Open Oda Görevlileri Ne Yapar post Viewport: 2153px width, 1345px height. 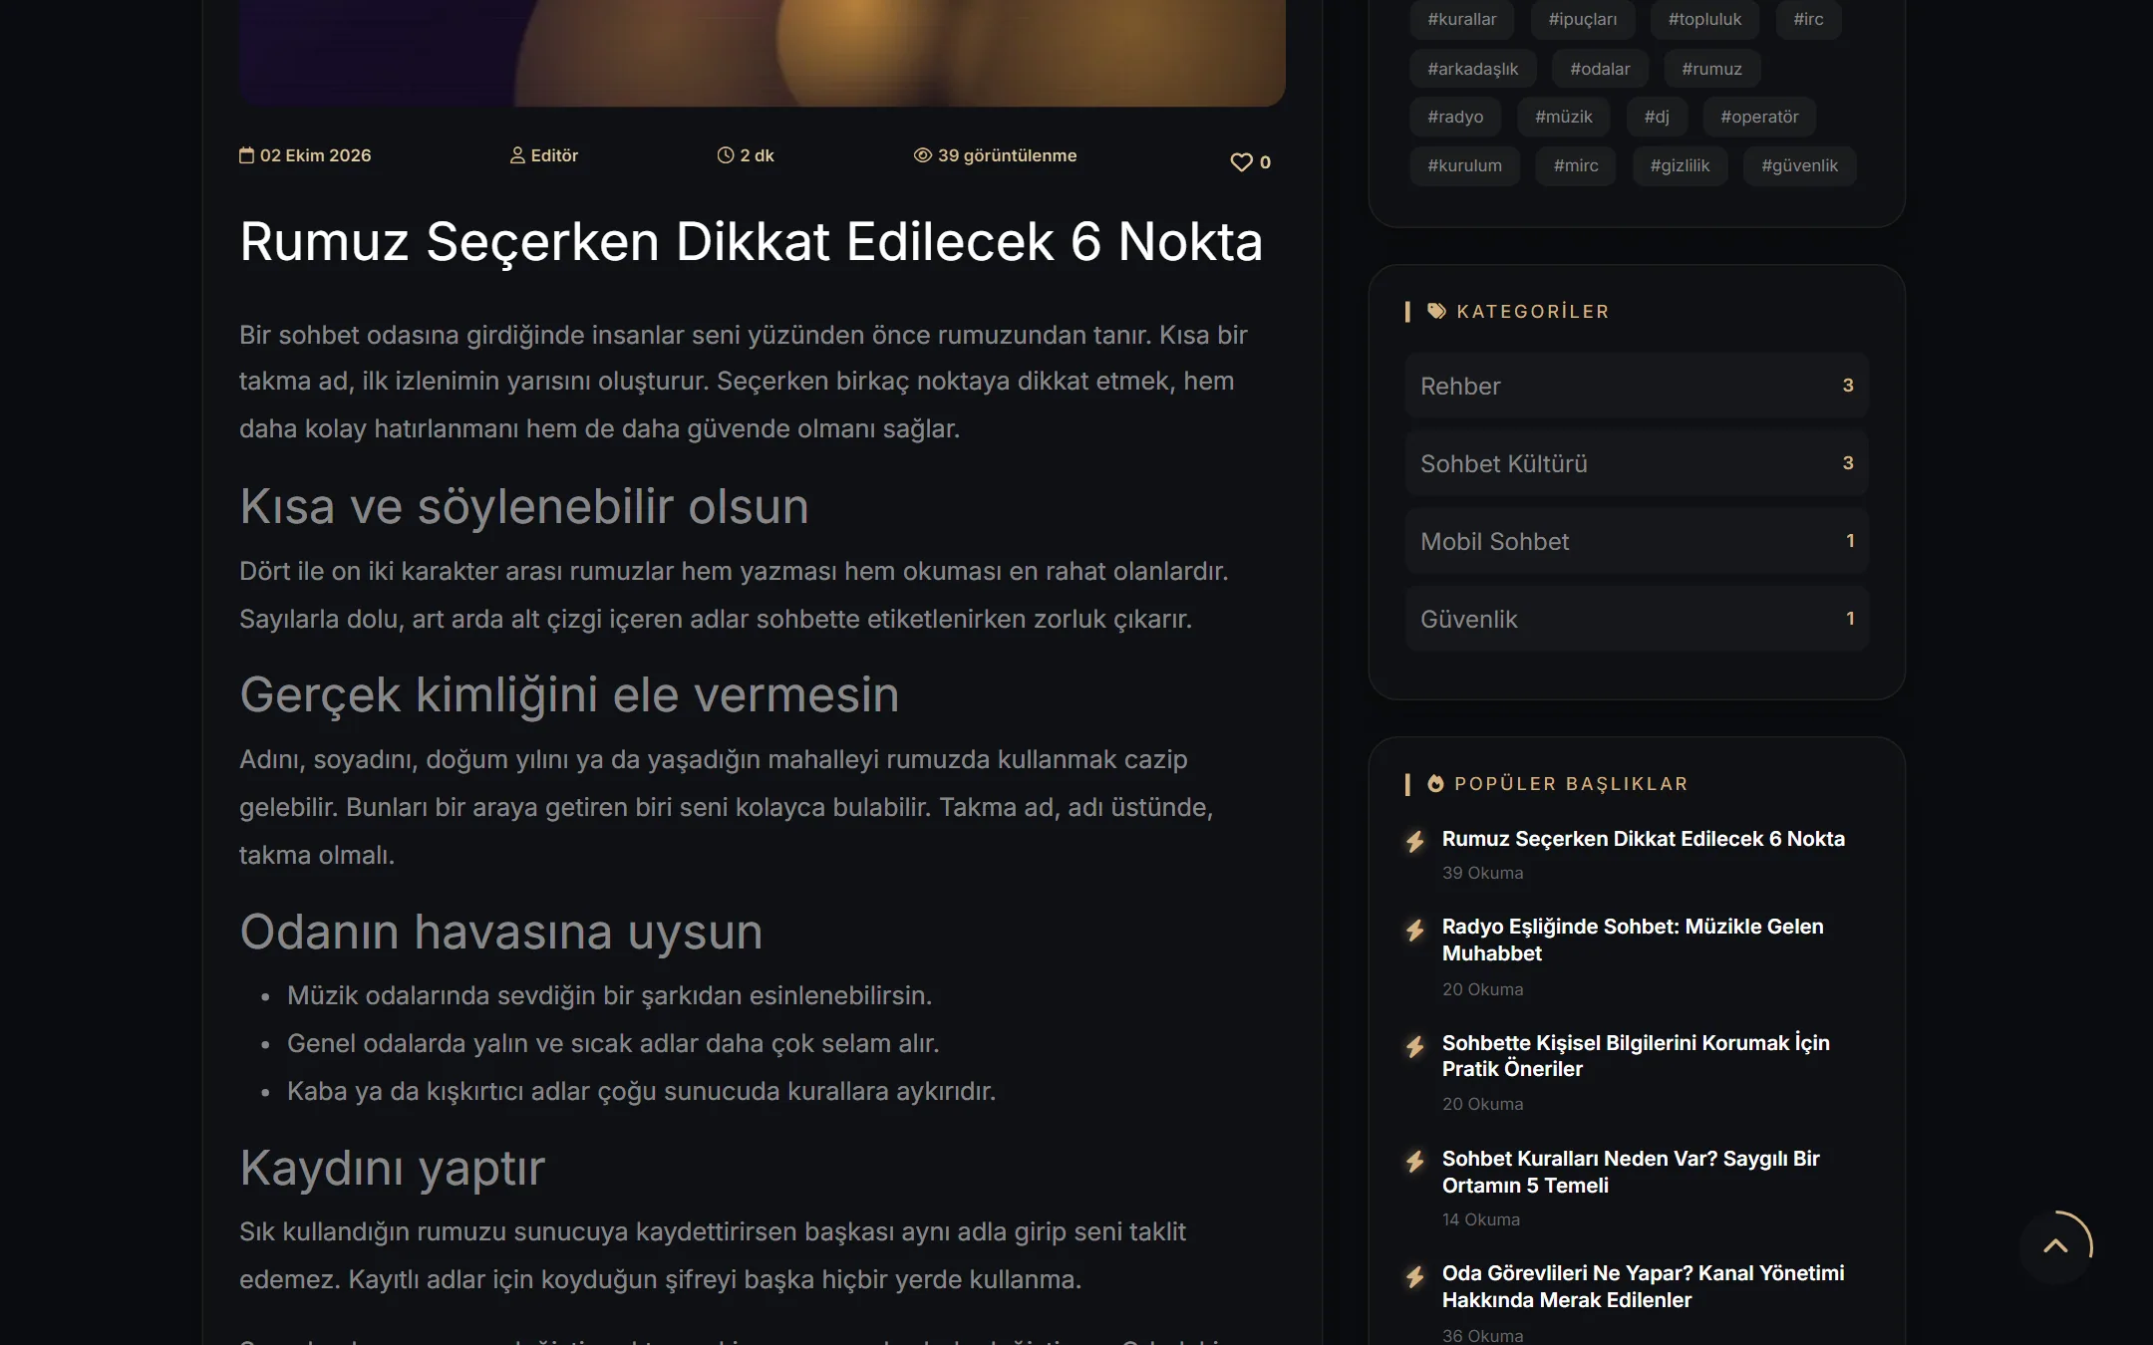pyautogui.click(x=1643, y=1286)
